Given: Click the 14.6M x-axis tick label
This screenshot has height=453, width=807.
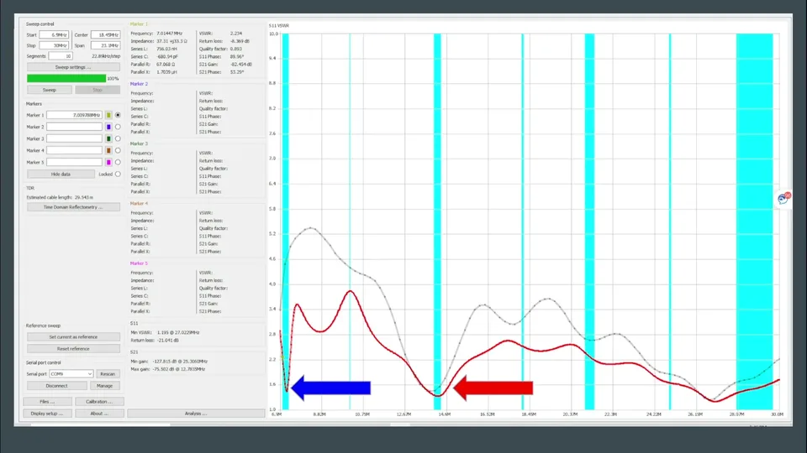Looking at the screenshot, I should pyautogui.click(x=444, y=414).
